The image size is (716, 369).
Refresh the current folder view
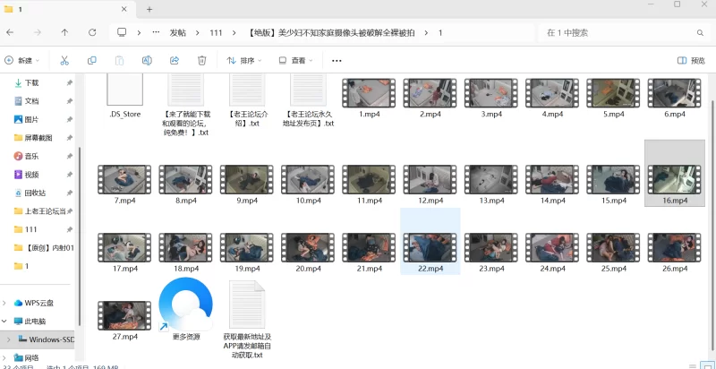pos(92,32)
